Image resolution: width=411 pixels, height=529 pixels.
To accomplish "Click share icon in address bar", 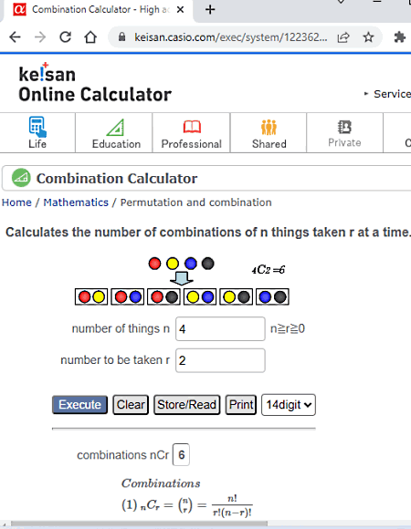I will click(x=343, y=37).
